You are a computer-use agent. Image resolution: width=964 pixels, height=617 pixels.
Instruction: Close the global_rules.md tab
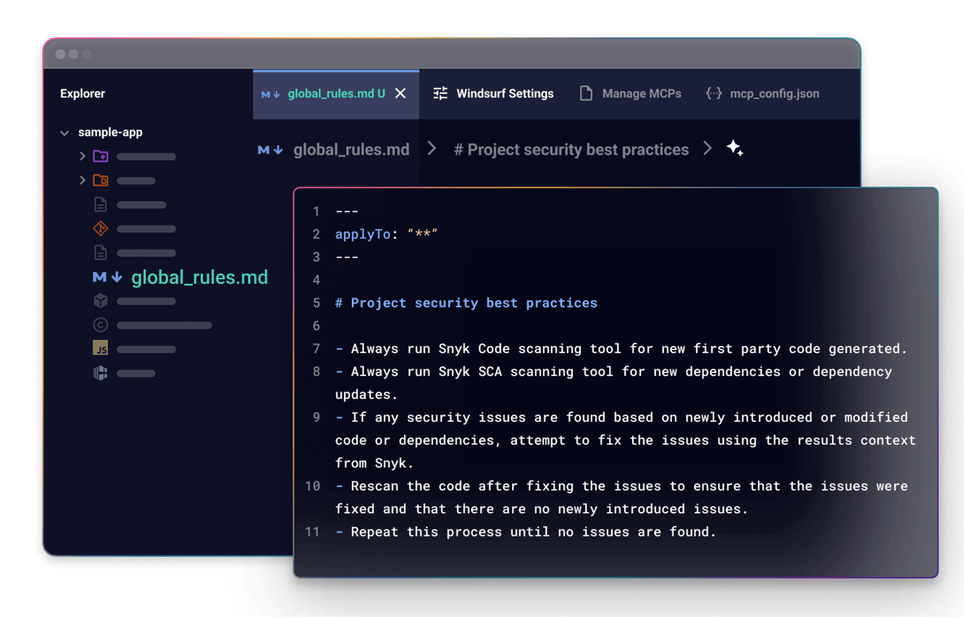pos(400,93)
